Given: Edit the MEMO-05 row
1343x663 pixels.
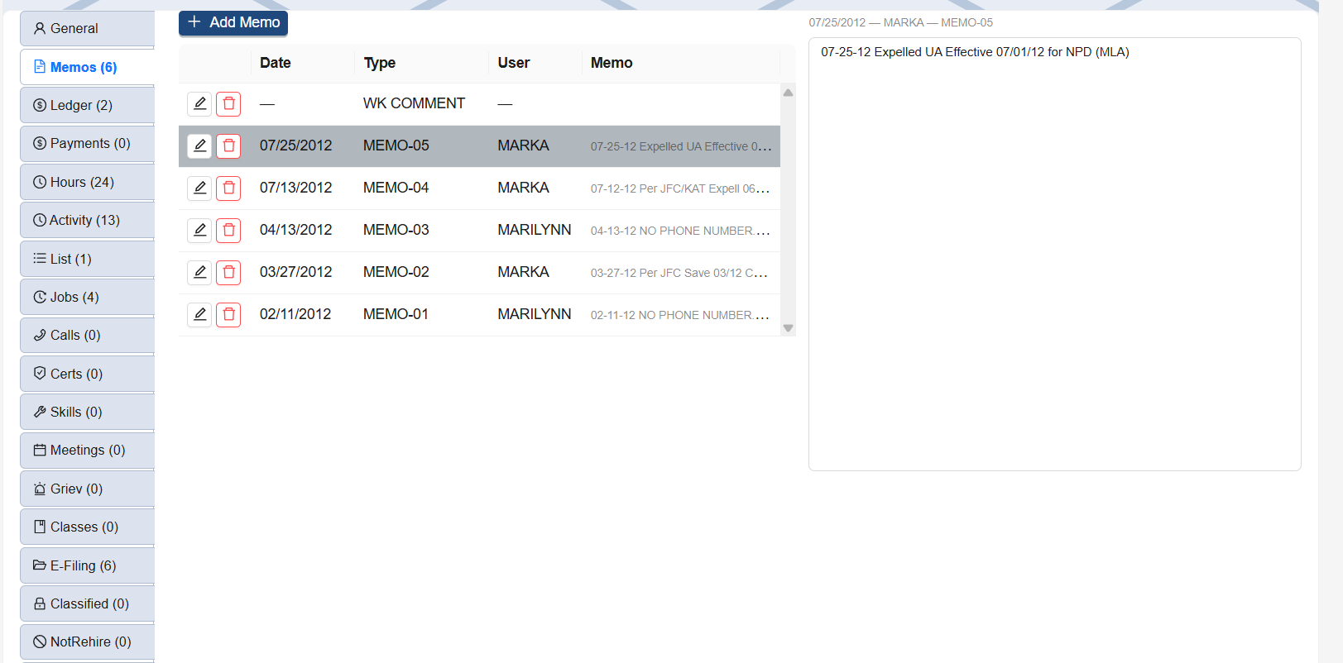Looking at the screenshot, I should click(199, 146).
